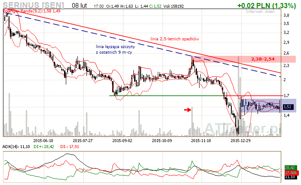
Task: Click the black 11,10 ADX value tag
Action: (x=290, y=177)
